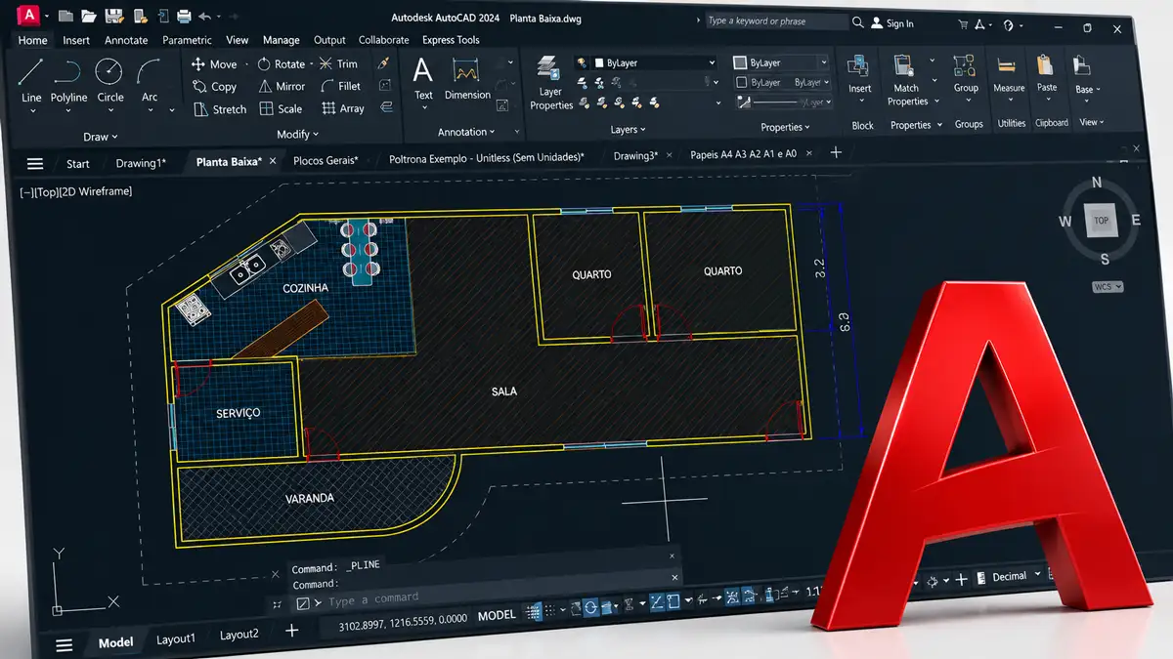Select the Arc tool
This screenshot has width=1173, height=659.
click(x=149, y=80)
